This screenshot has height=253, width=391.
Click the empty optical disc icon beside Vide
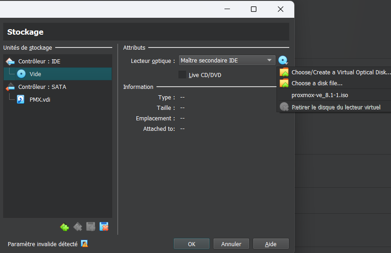click(21, 74)
